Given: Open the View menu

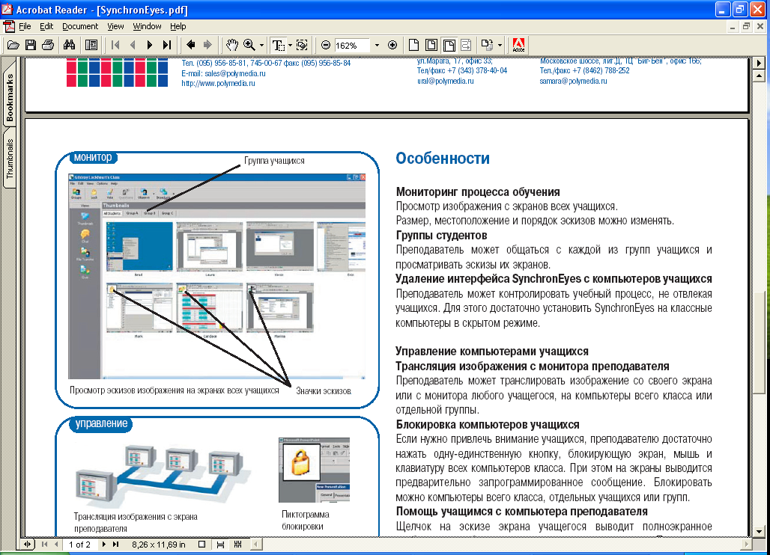Looking at the screenshot, I should pos(115,26).
